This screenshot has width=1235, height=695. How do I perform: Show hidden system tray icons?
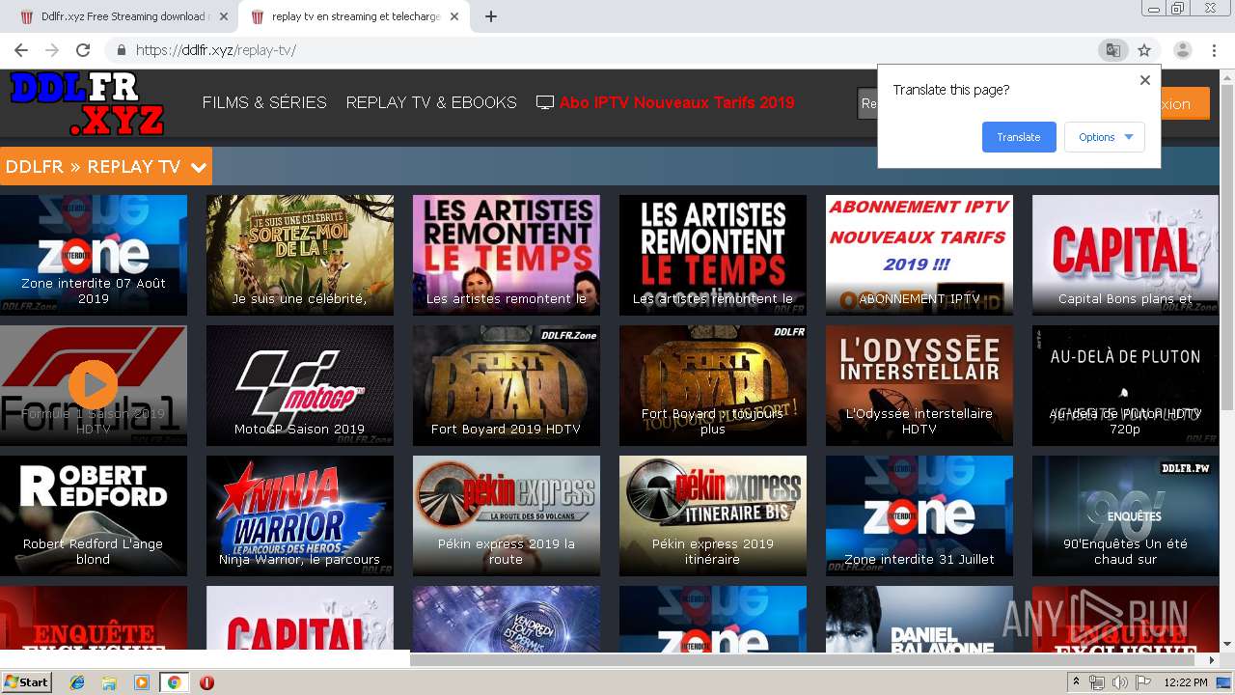click(1077, 682)
